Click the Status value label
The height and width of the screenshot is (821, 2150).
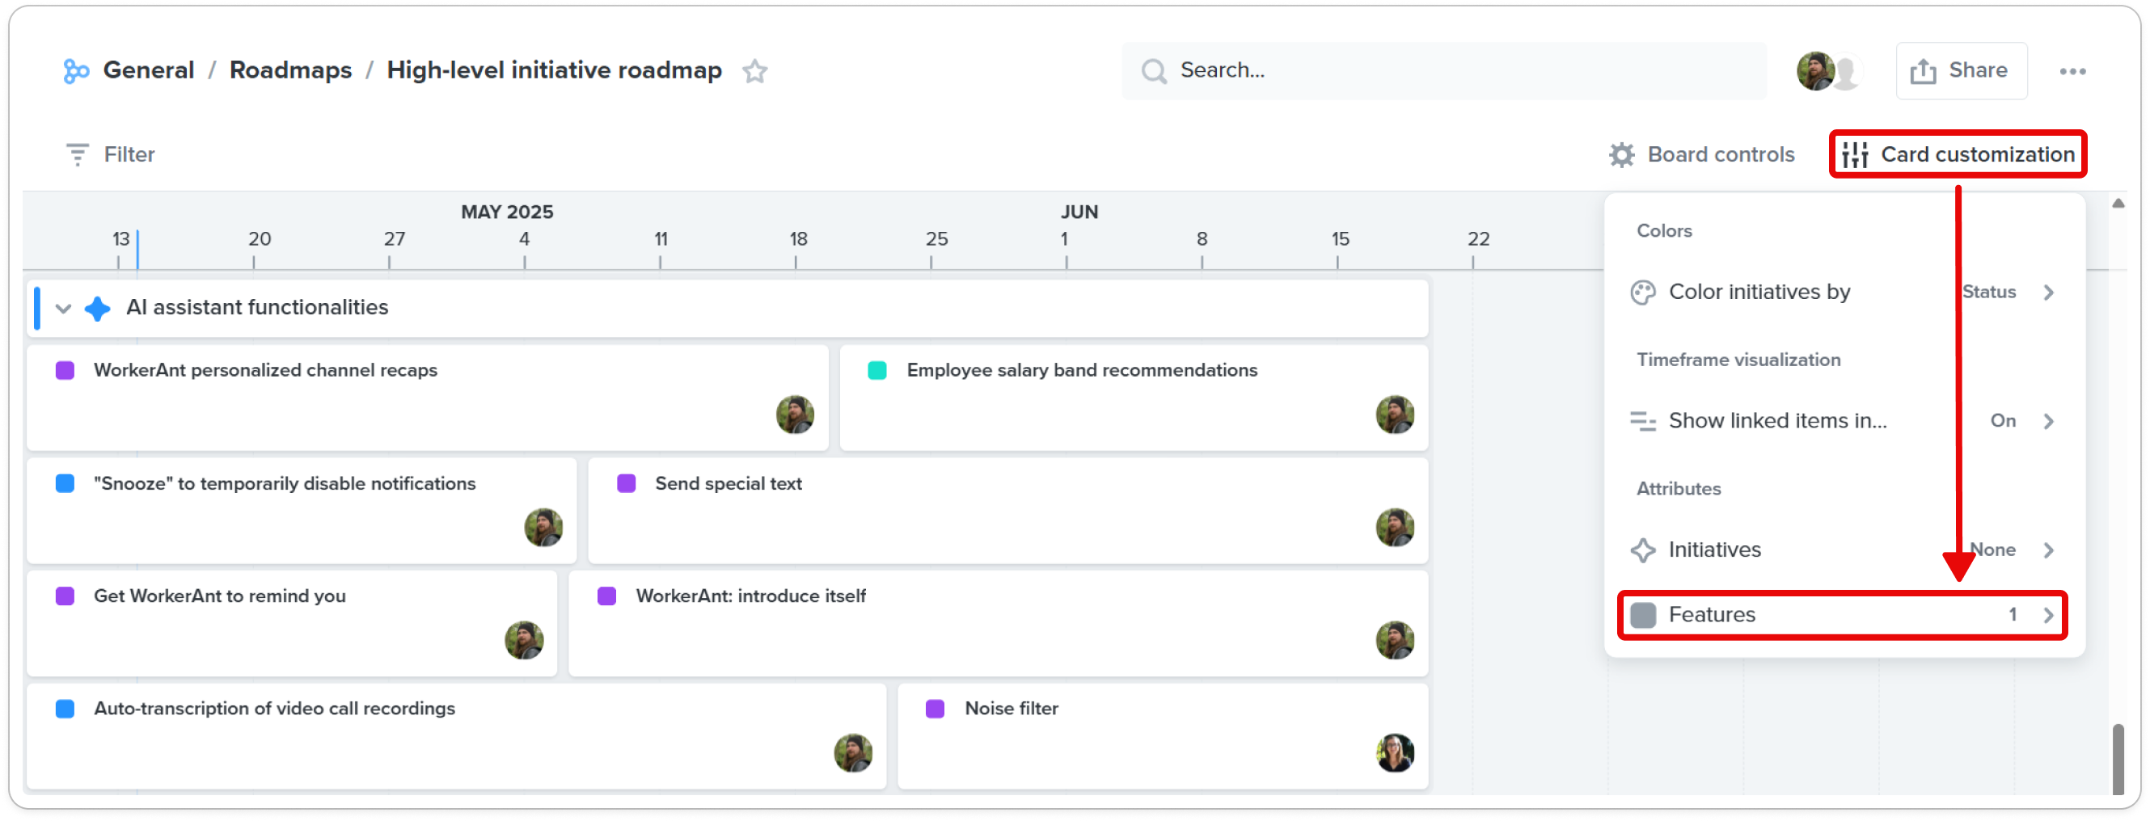pyautogui.click(x=1988, y=292)
